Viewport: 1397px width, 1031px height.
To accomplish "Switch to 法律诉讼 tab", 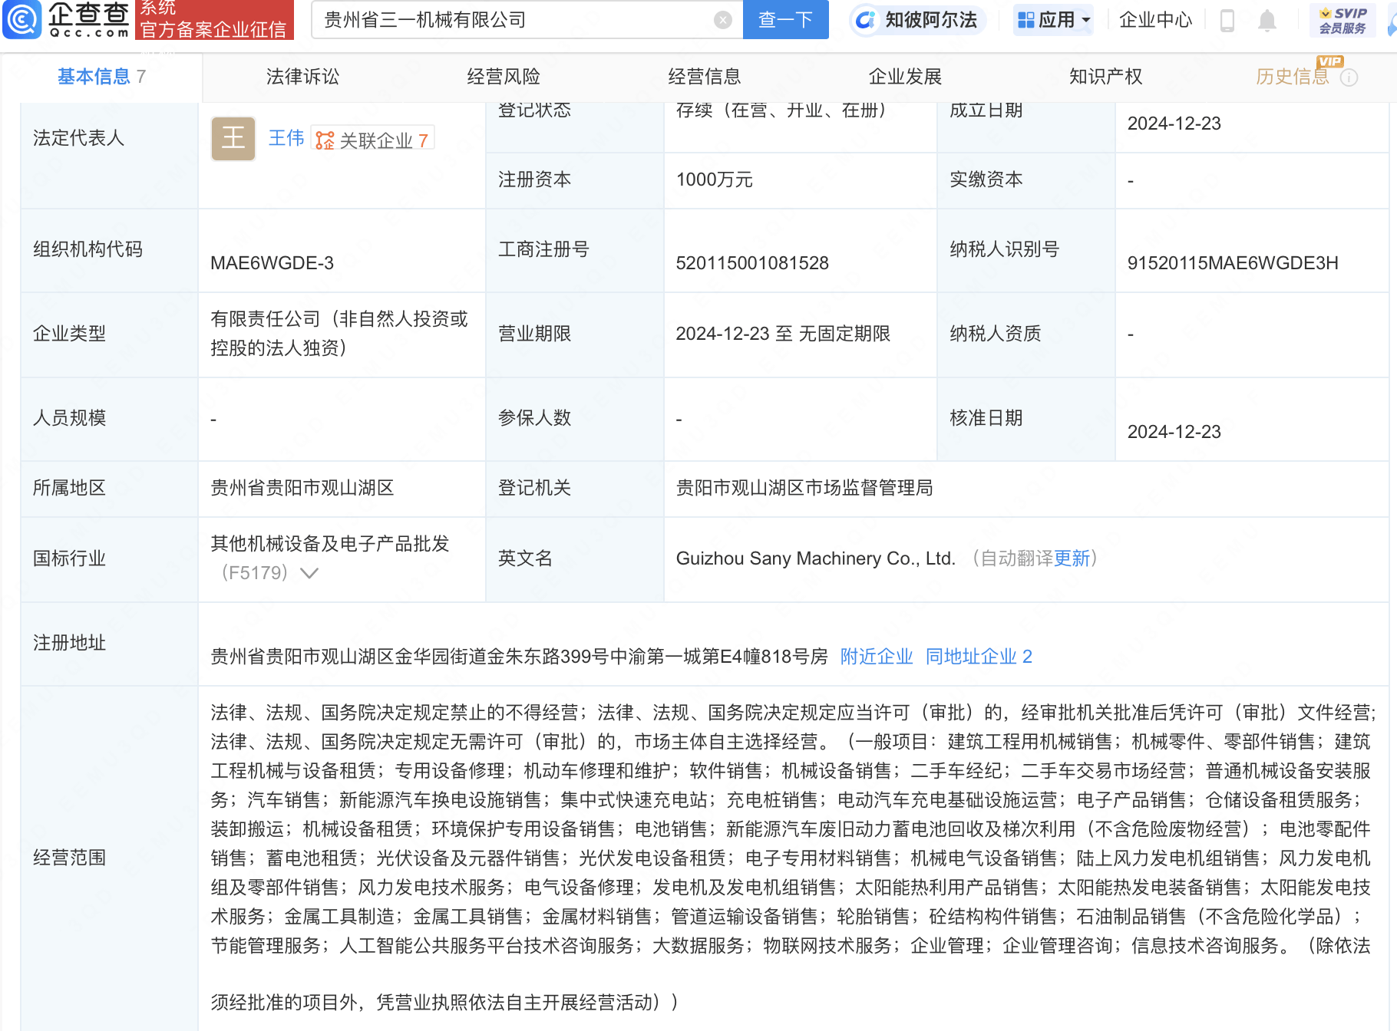I will 302,77.
